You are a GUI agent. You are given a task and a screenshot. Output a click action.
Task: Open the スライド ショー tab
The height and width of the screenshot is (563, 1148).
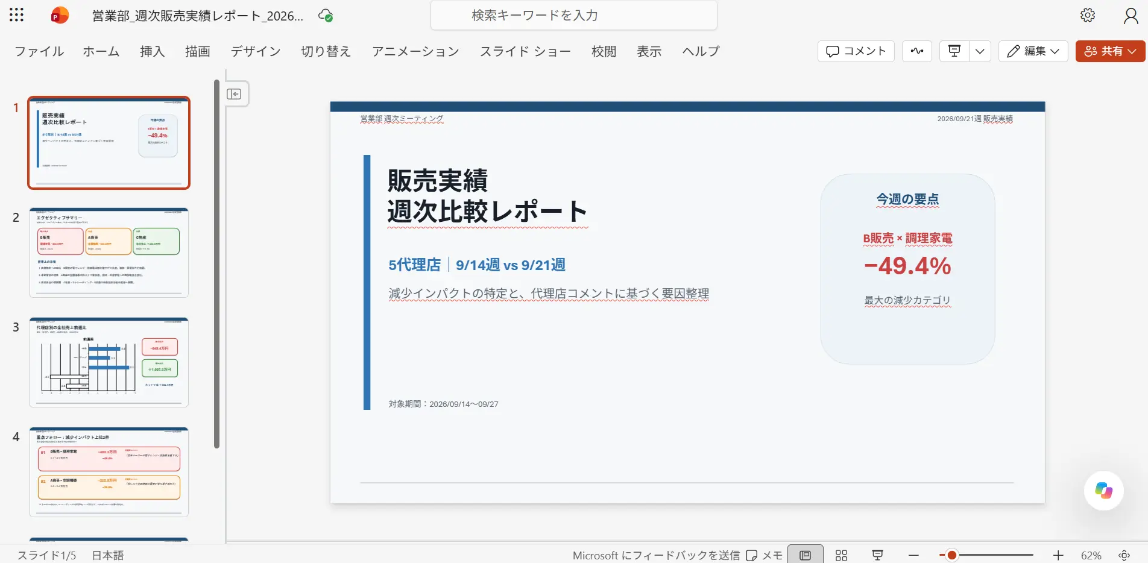tap(525, 51)
